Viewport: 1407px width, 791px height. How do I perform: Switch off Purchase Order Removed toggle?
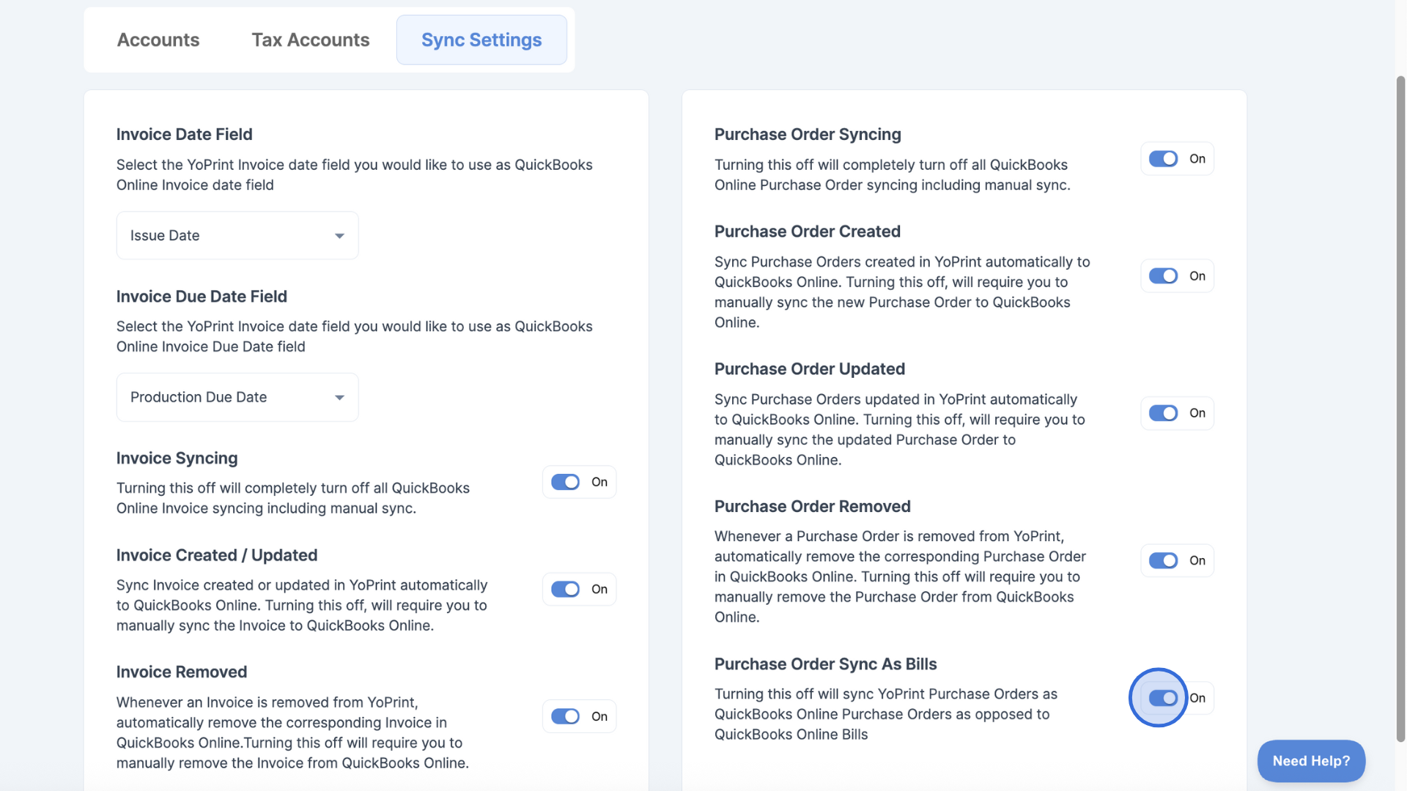[1163, 560]
